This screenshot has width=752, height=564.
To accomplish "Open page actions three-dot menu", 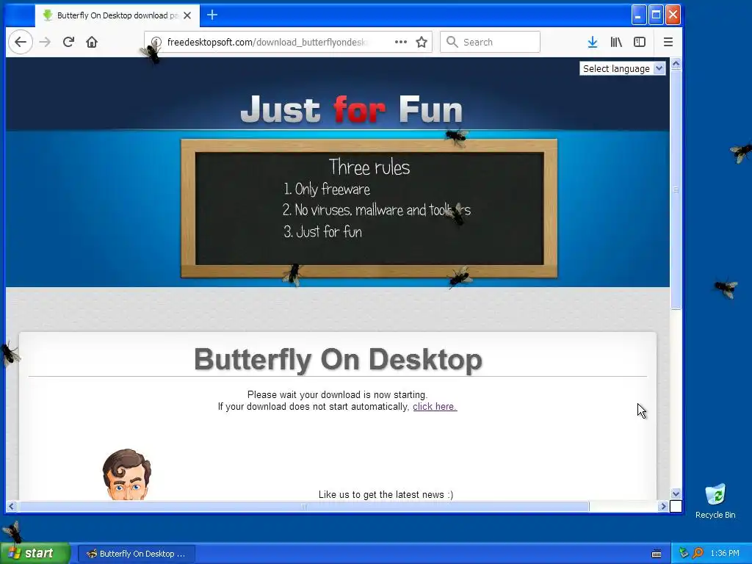I will pos(401,42).
